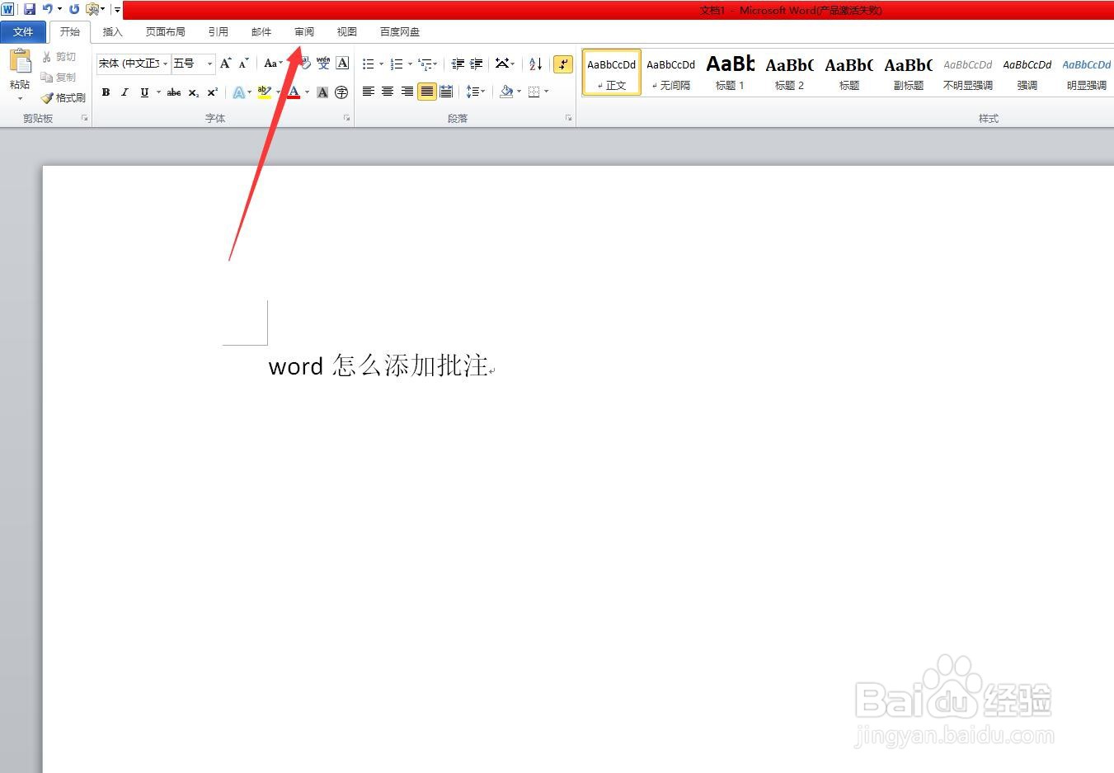
Task: Toggle Underline formatting
Action: pos(144,92)
